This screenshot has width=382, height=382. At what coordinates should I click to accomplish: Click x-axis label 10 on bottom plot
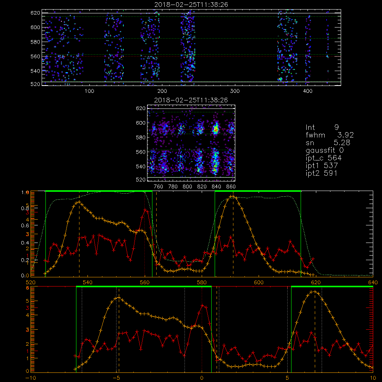[x=373, y=378]
